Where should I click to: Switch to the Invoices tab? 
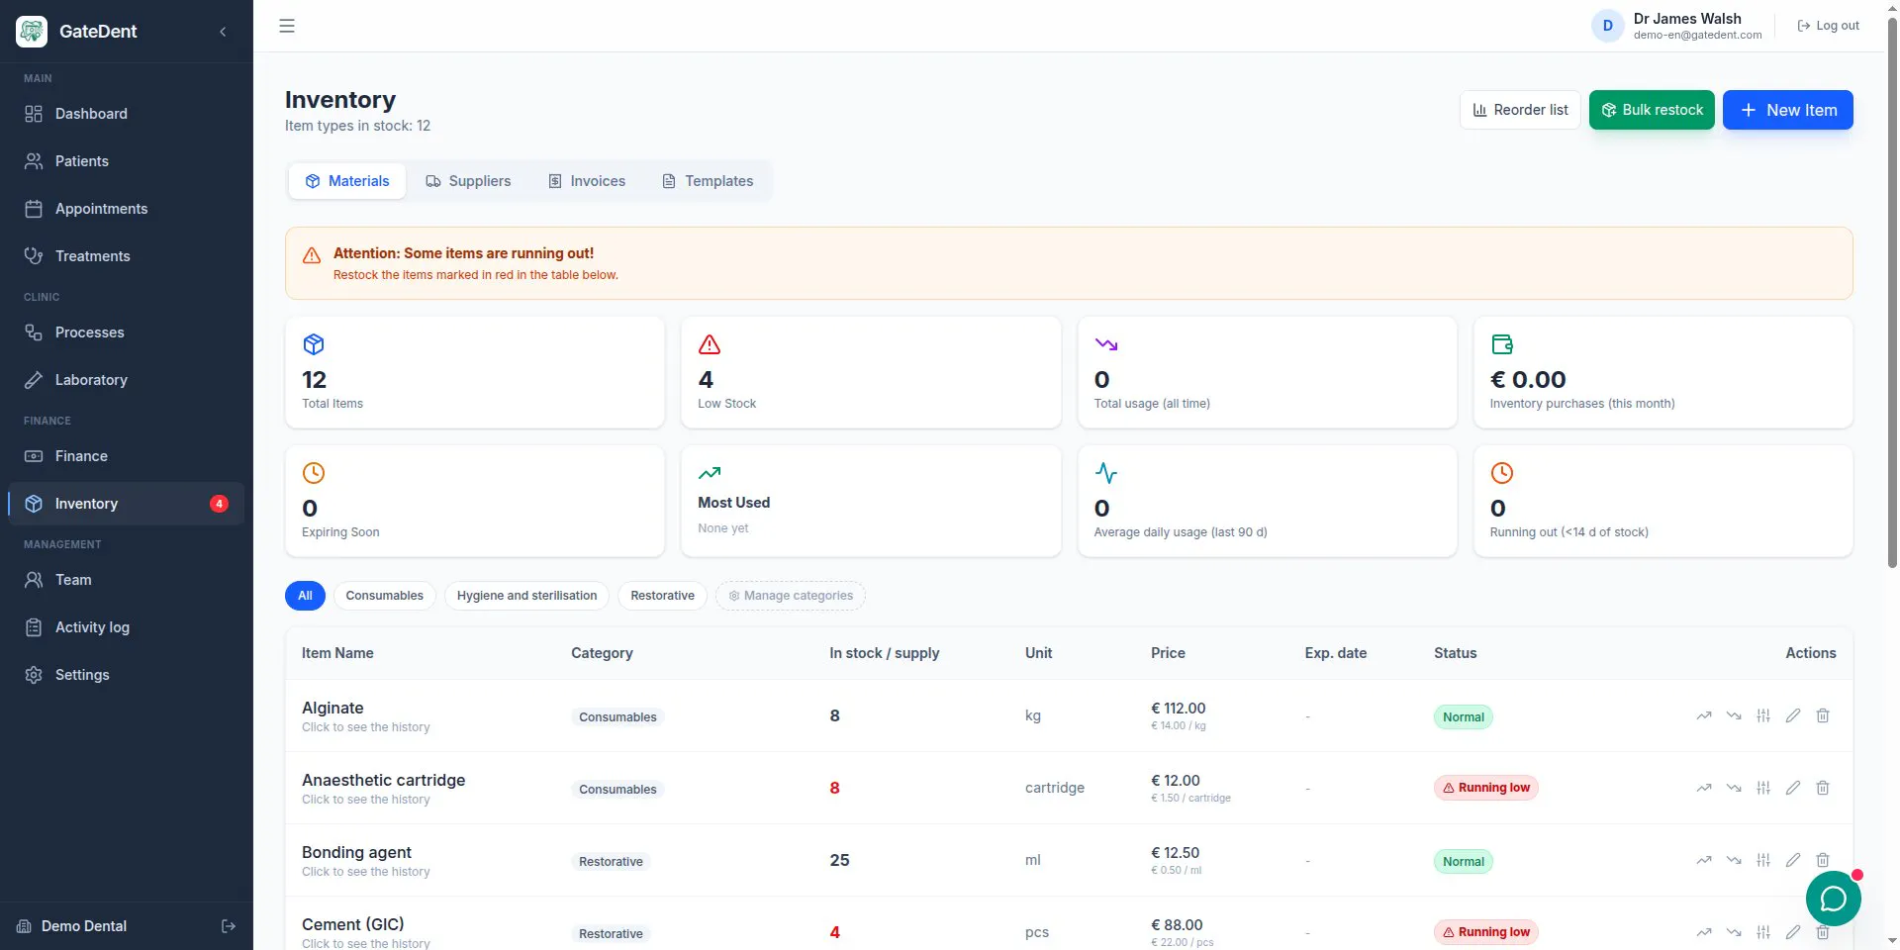(x=587, y=181)
